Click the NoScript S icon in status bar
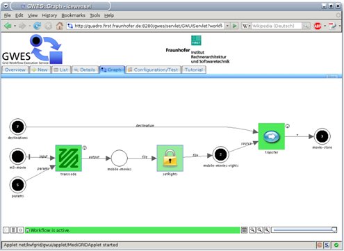 [327, 245]
